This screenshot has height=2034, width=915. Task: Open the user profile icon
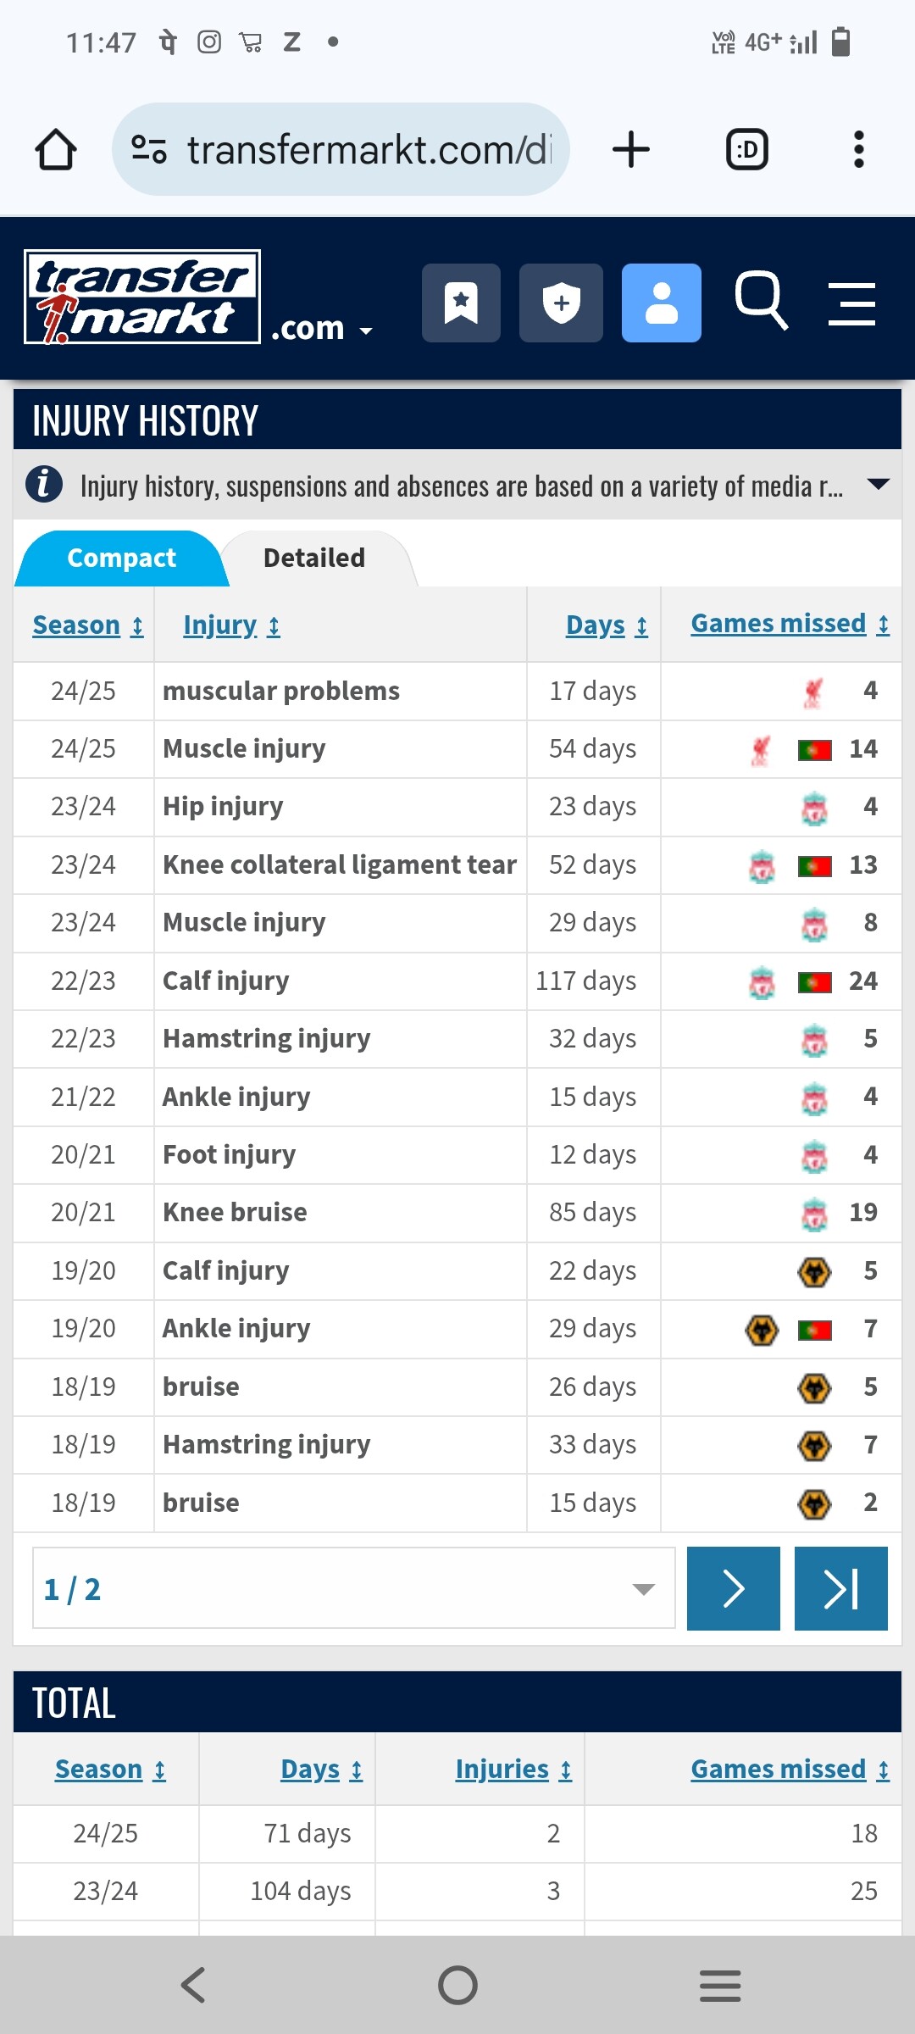[x=662, y=303]
